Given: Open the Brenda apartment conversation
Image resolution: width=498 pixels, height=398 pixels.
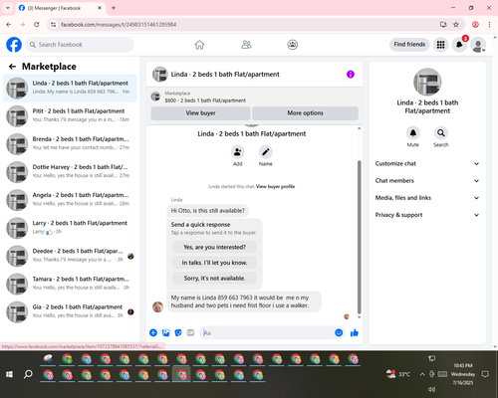Looking at the screenshot, I should [x=70, y=144].
